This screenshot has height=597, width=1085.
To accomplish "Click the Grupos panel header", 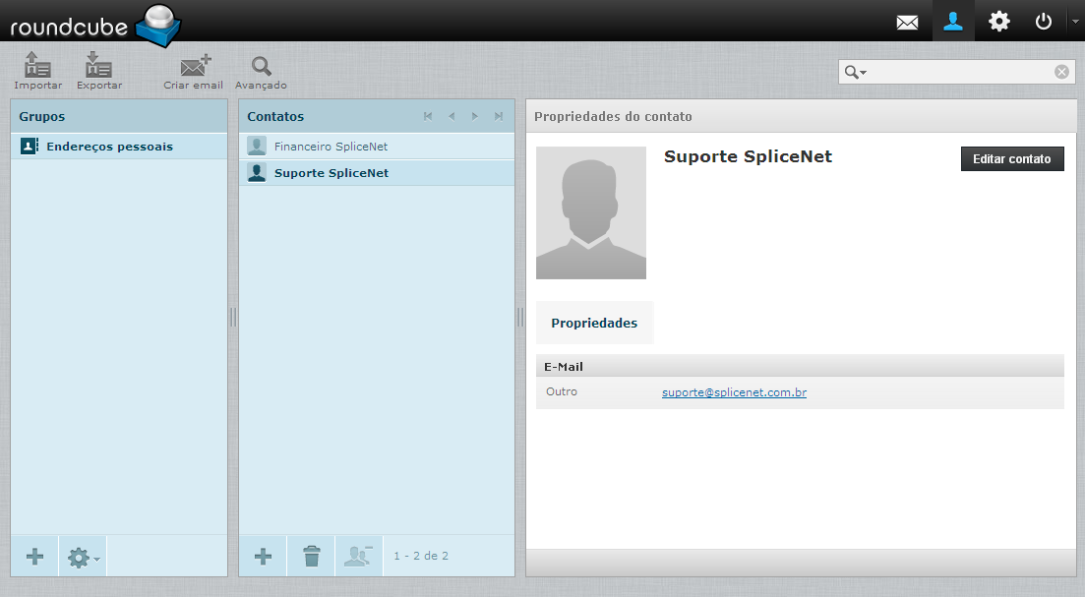I will pyautogui.click(x=119, y=116).
